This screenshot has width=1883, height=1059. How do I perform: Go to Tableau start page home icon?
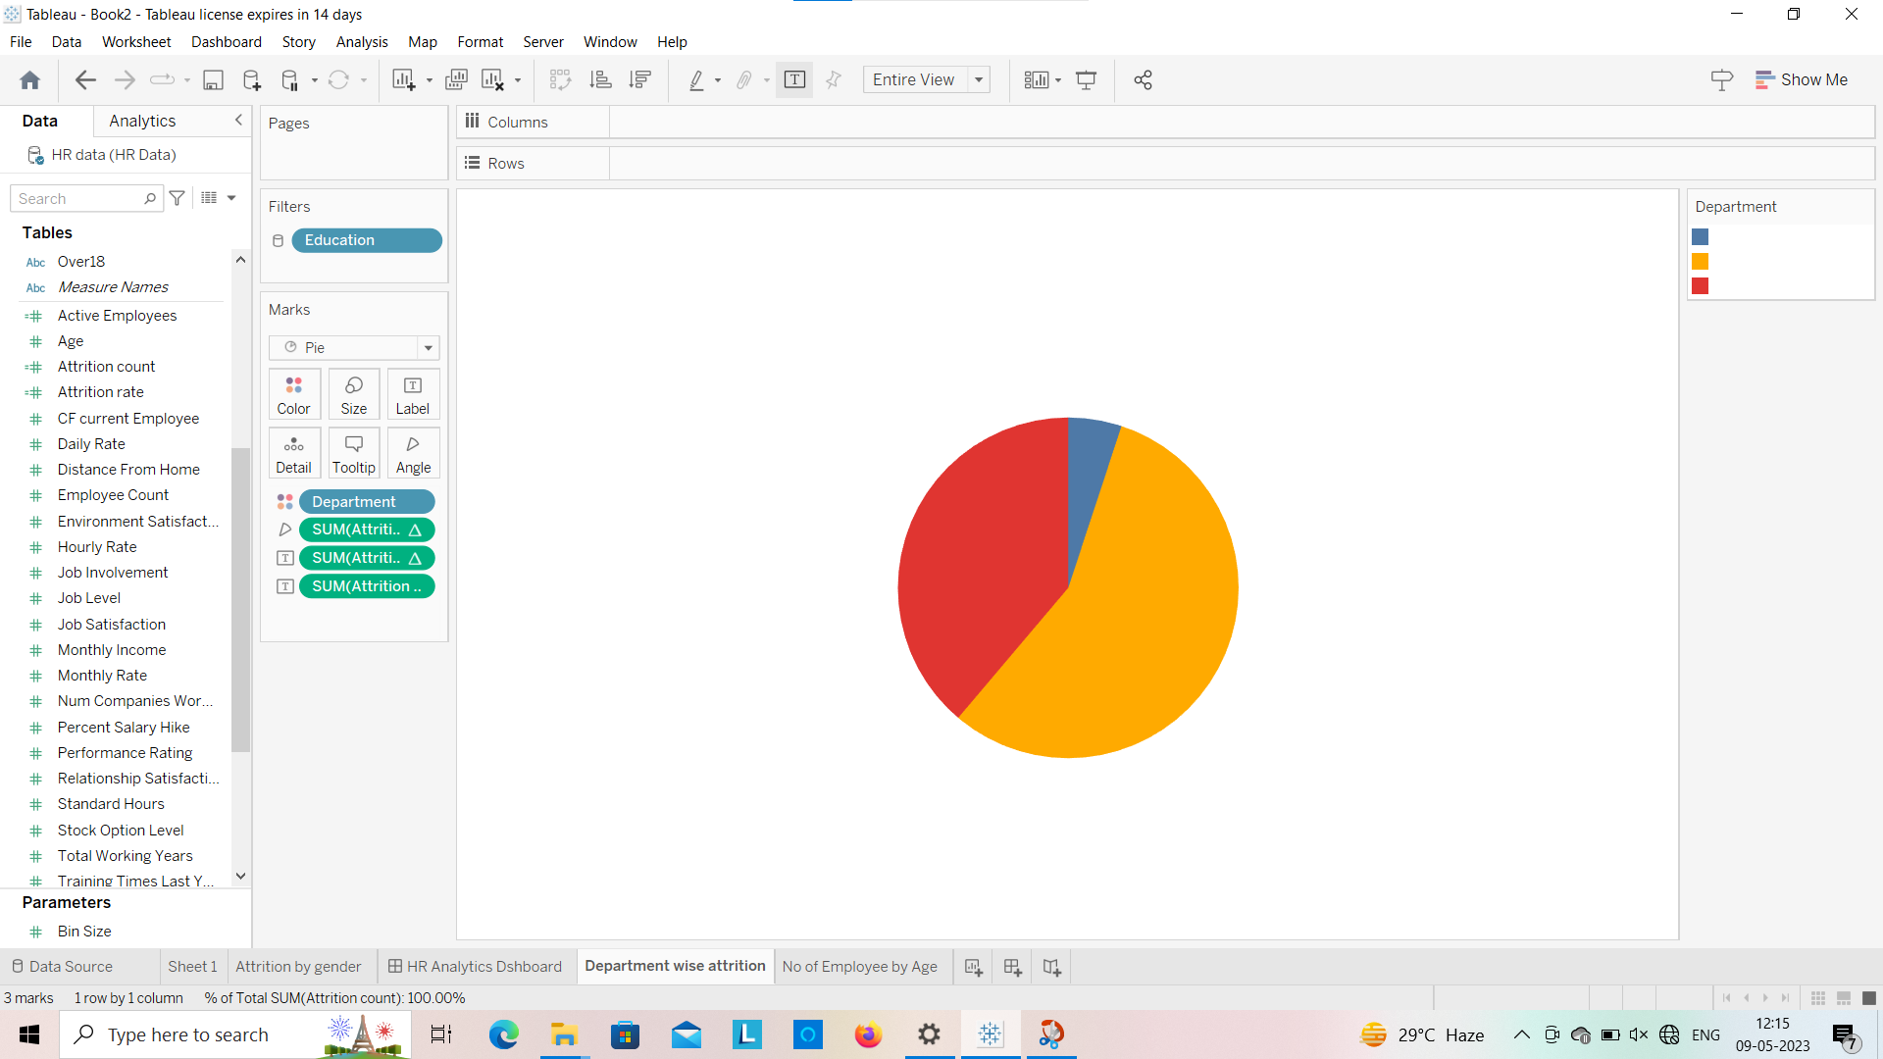click(x=30, y=80)
